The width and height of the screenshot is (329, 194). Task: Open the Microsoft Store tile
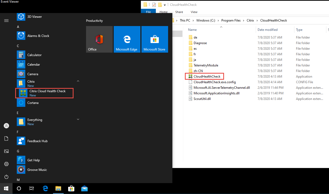coord(155,39)
